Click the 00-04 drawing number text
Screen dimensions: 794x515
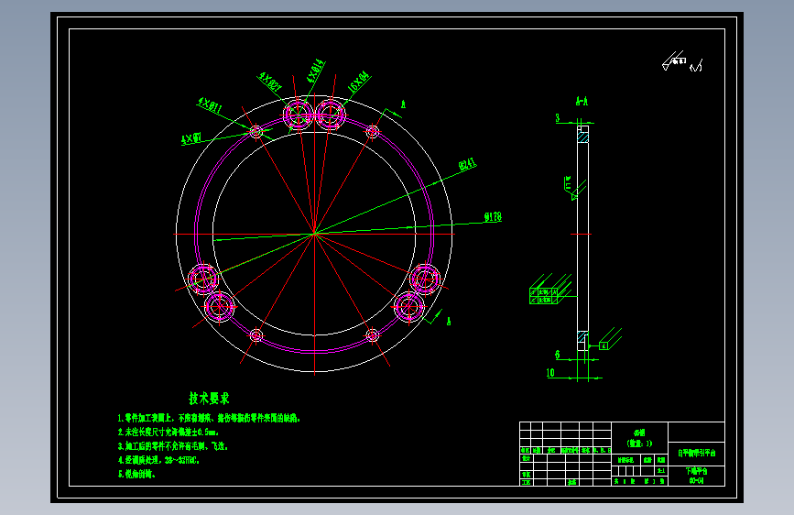coord(696,480)
